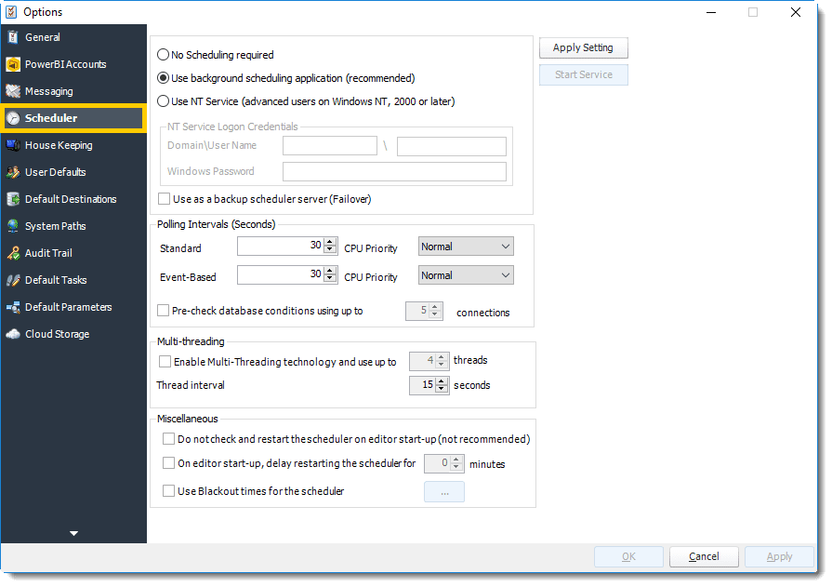Enable Multi-Threading technology
The height and width of the screenshot is (587, 832).
pos(164,362)
